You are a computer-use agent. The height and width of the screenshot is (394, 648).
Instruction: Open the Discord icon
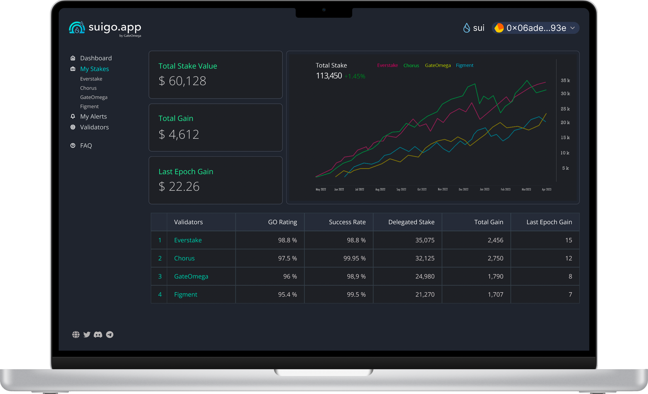coord(98,334)
